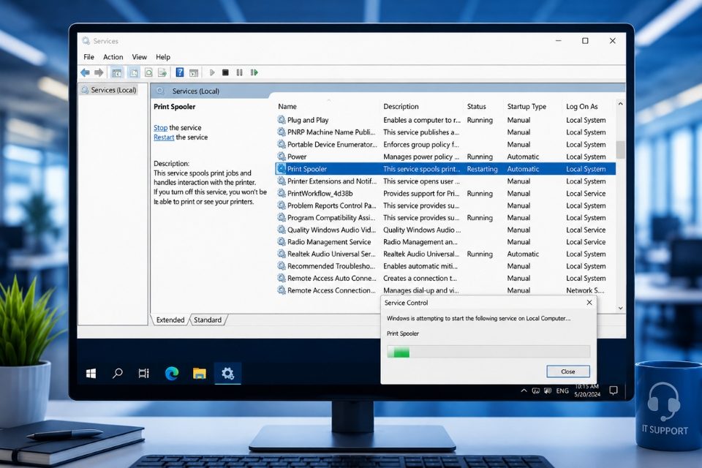Click the vertical scrollbar thumb in list
Viewport: 702px width, 468px height.
click(621, 150)
